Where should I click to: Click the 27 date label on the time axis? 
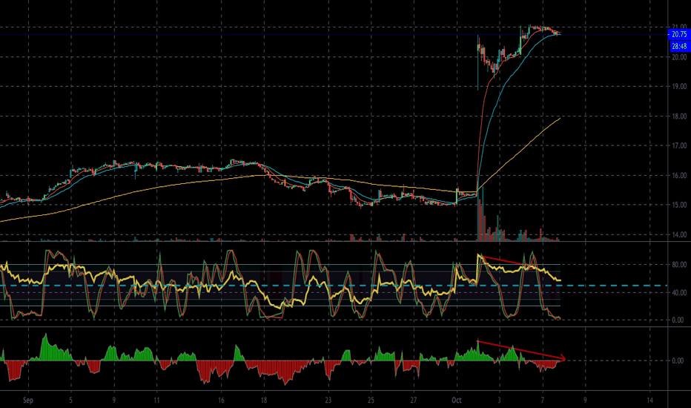coord(414,401)
